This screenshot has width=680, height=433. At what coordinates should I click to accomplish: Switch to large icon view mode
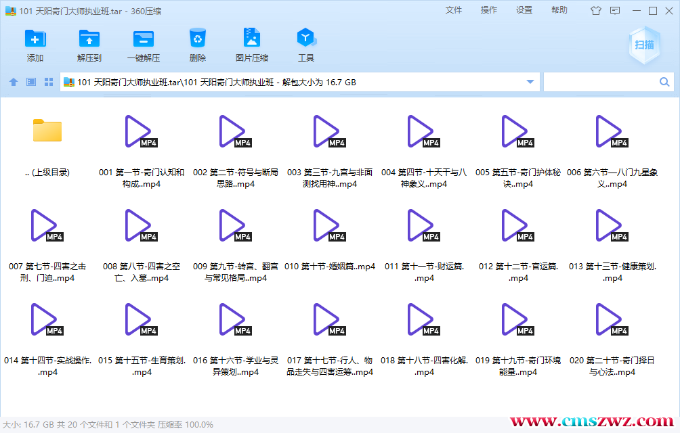click(x=30, y=81)
